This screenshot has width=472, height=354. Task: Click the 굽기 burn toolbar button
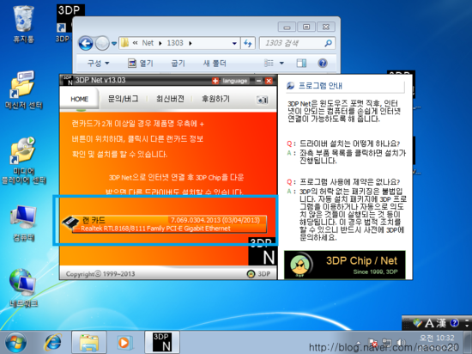178,64
